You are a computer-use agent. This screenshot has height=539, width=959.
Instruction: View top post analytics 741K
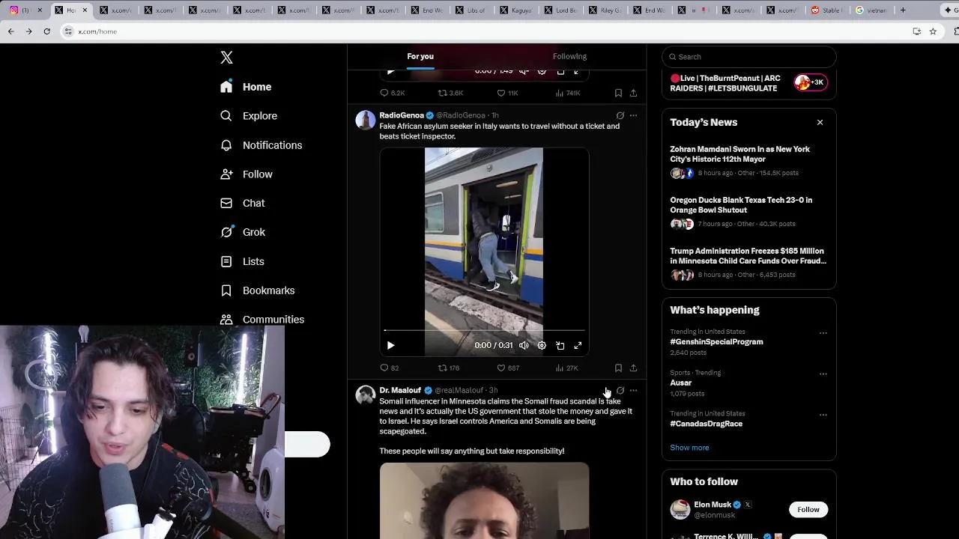567,94
